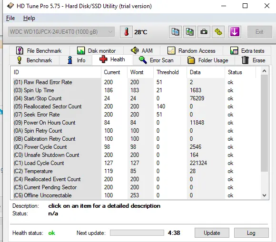Click the Current column header

tap(114, 72)
